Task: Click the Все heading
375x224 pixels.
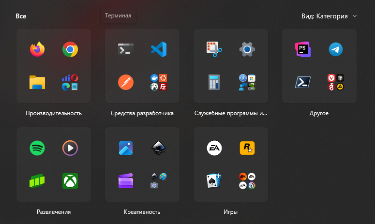Action: pos(21,16)
